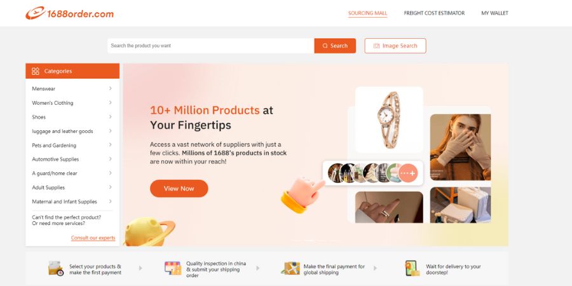This screenshot has width=572, height=286.
Task: Open Image Search
Action: click(x=395, y=46)
